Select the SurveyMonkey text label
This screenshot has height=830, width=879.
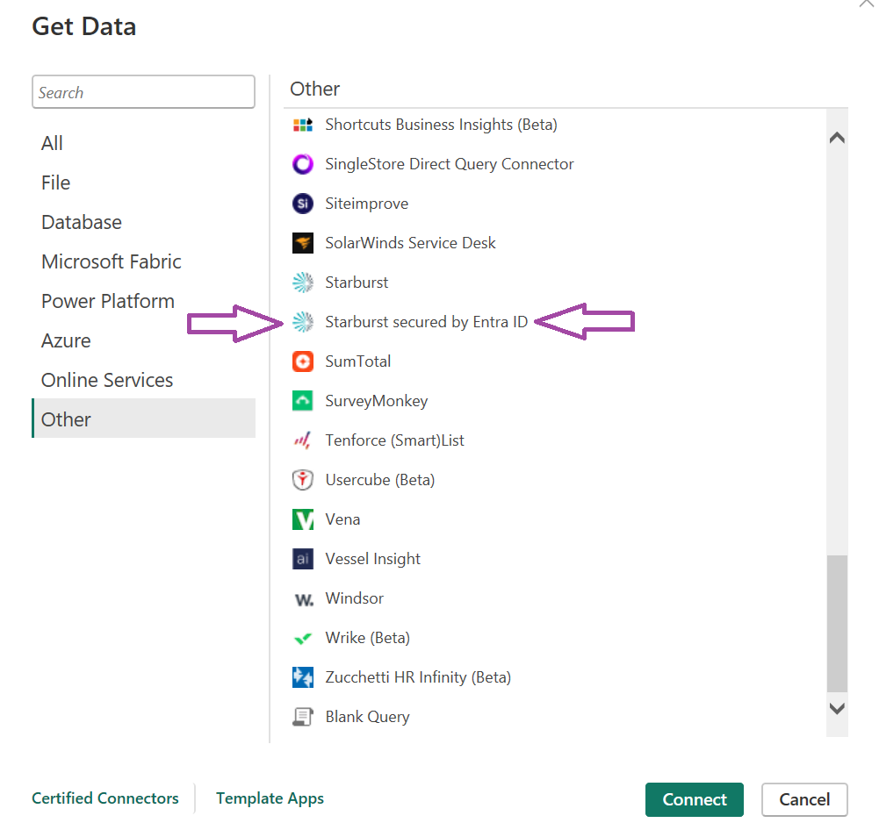coord(377,401)
